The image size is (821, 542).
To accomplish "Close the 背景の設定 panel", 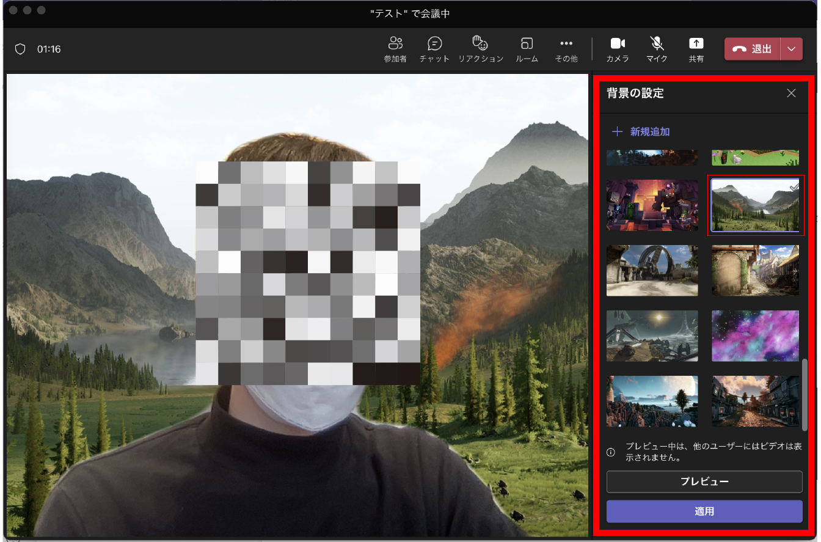I will tap(791, 93).
